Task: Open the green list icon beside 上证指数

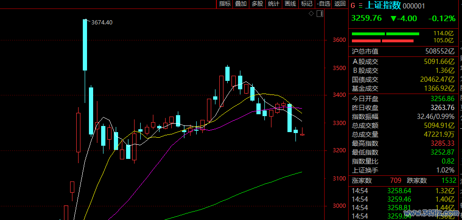Action: [360, 6]
